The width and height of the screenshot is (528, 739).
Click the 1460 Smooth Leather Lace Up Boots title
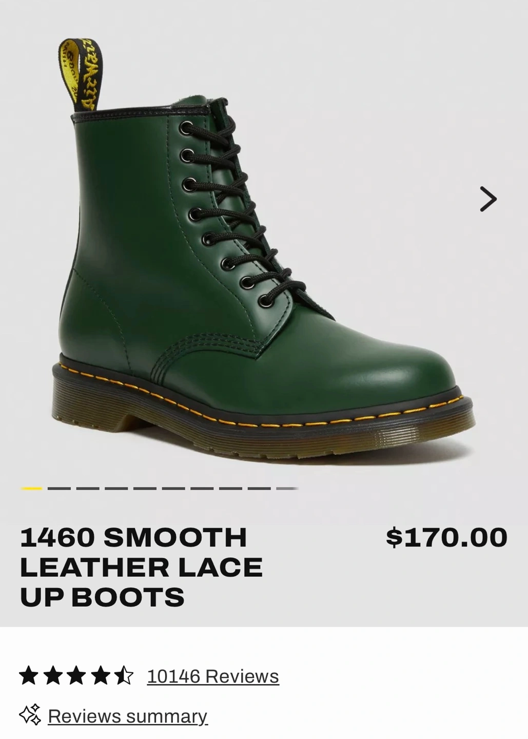(x=141, y=567)
